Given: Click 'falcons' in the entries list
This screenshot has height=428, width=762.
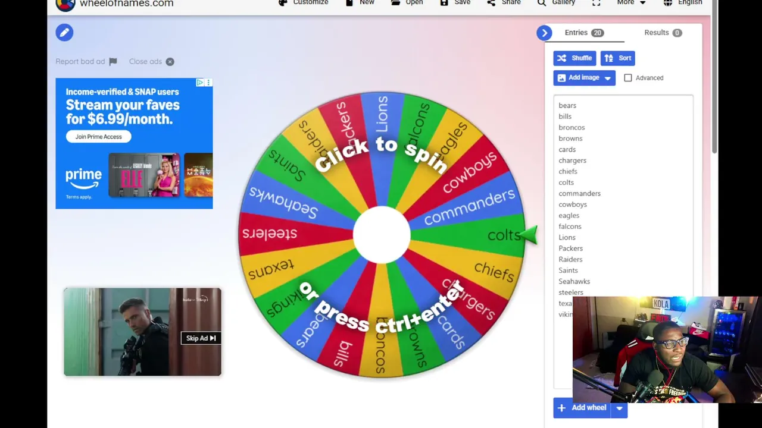Looking at the screenshot, I should click(570, 226).
